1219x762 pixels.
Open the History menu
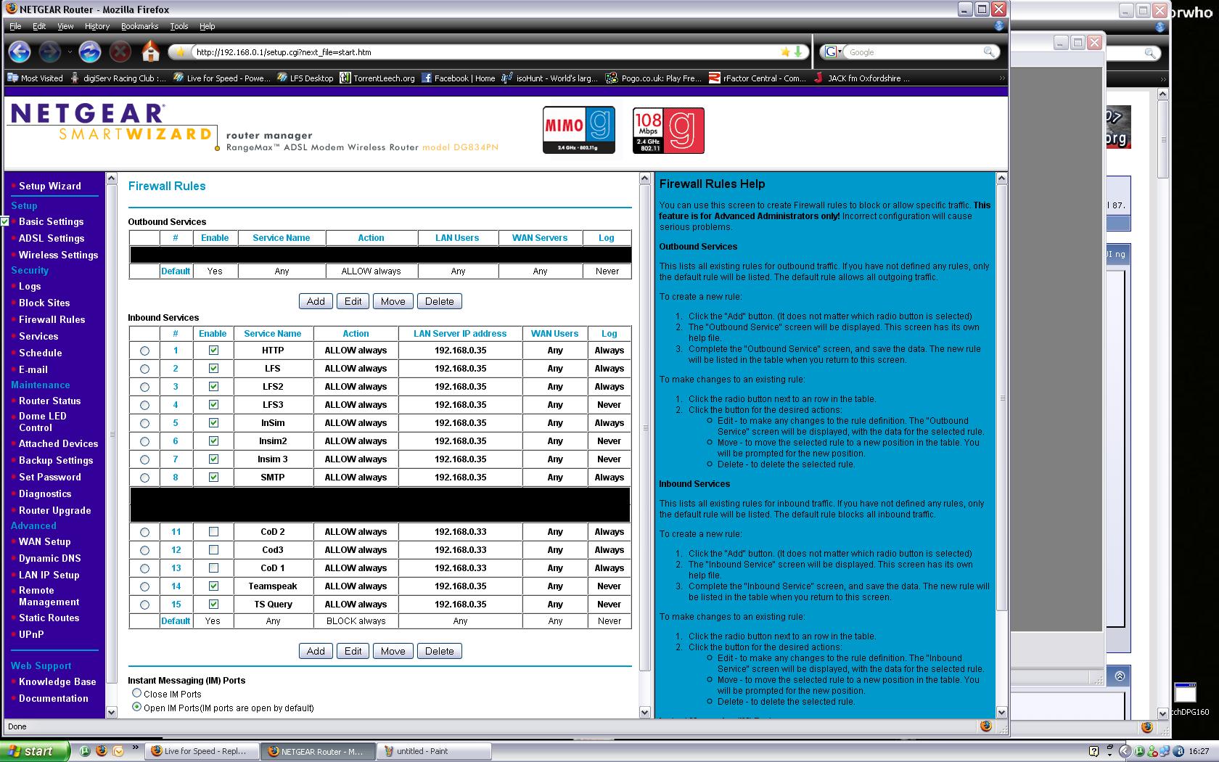click(97, 26)
